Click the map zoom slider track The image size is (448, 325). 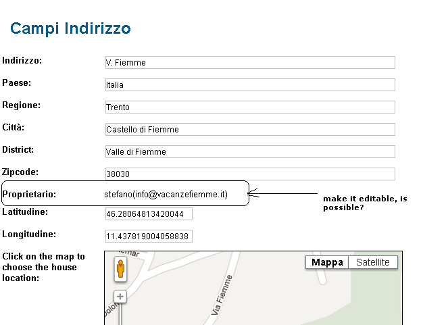120,314
